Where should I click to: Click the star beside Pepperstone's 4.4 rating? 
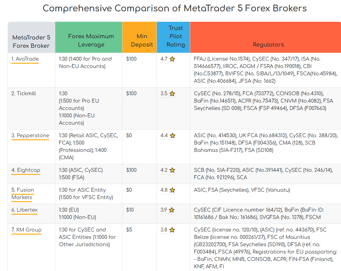point(172,136)
